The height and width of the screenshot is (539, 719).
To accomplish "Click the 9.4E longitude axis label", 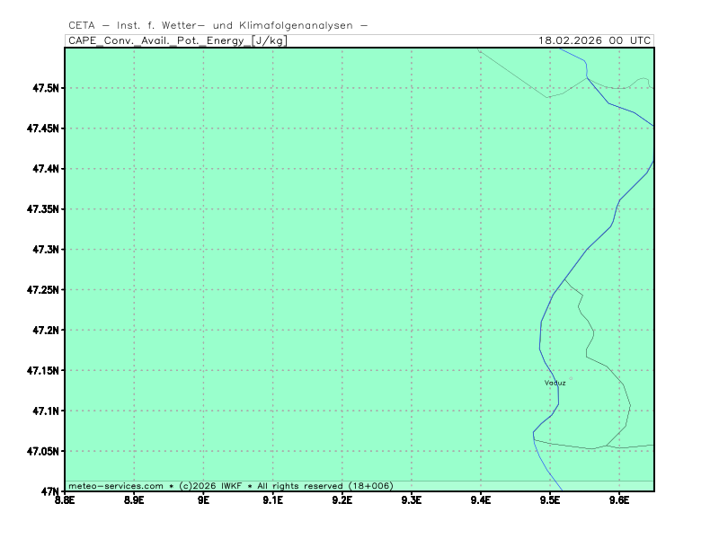I will pyautogui.click(x=480, y=499).
